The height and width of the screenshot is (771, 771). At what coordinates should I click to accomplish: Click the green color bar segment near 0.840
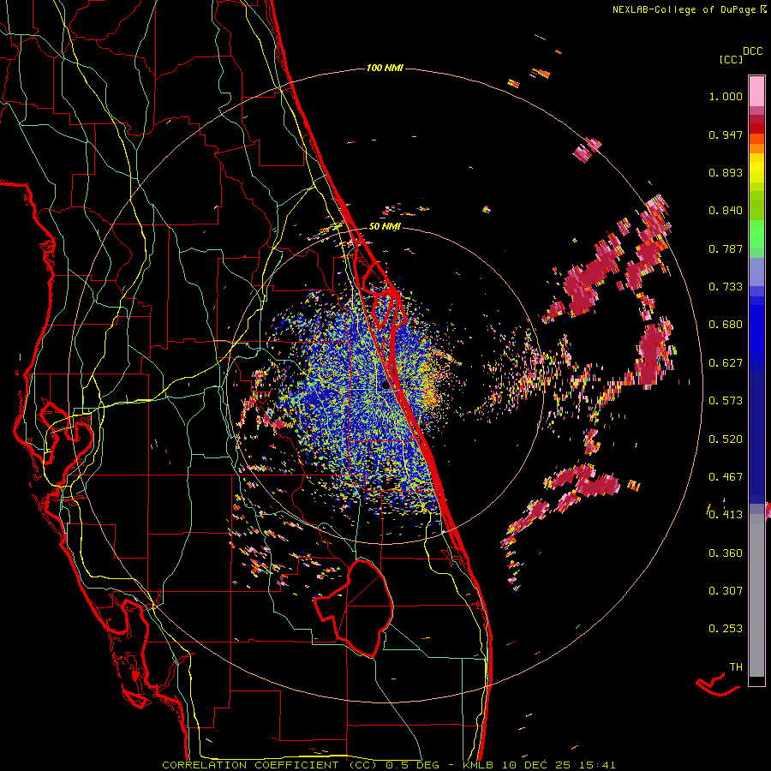(x=756, y=205)
